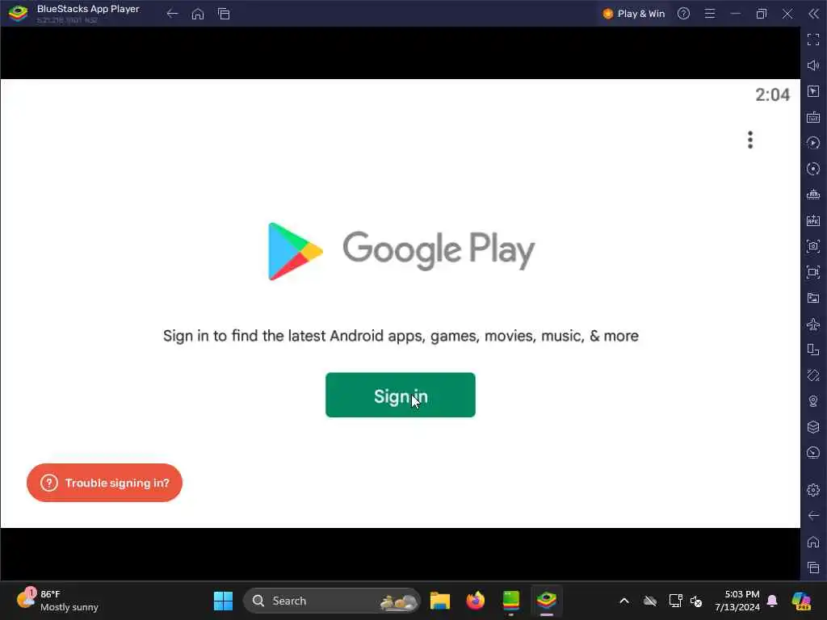This screenshot has height=620, width=827.
Task: Open the three-dot overflow menu
Action: (x=750, y=140)
